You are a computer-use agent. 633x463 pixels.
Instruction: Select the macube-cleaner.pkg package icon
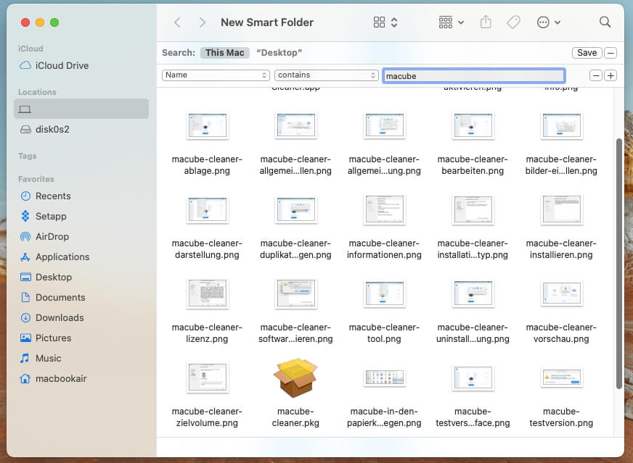(295, 378)
